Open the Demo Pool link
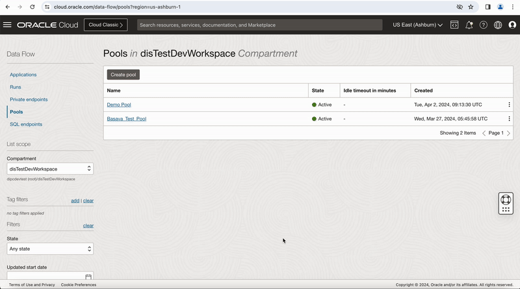520x289 pixels. click(119, 105)
